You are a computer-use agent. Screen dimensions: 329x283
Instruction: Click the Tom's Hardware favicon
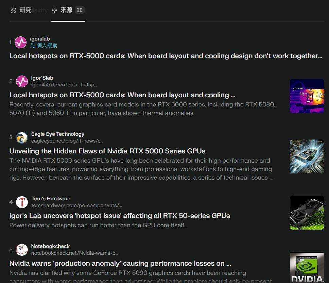point(22,202)
